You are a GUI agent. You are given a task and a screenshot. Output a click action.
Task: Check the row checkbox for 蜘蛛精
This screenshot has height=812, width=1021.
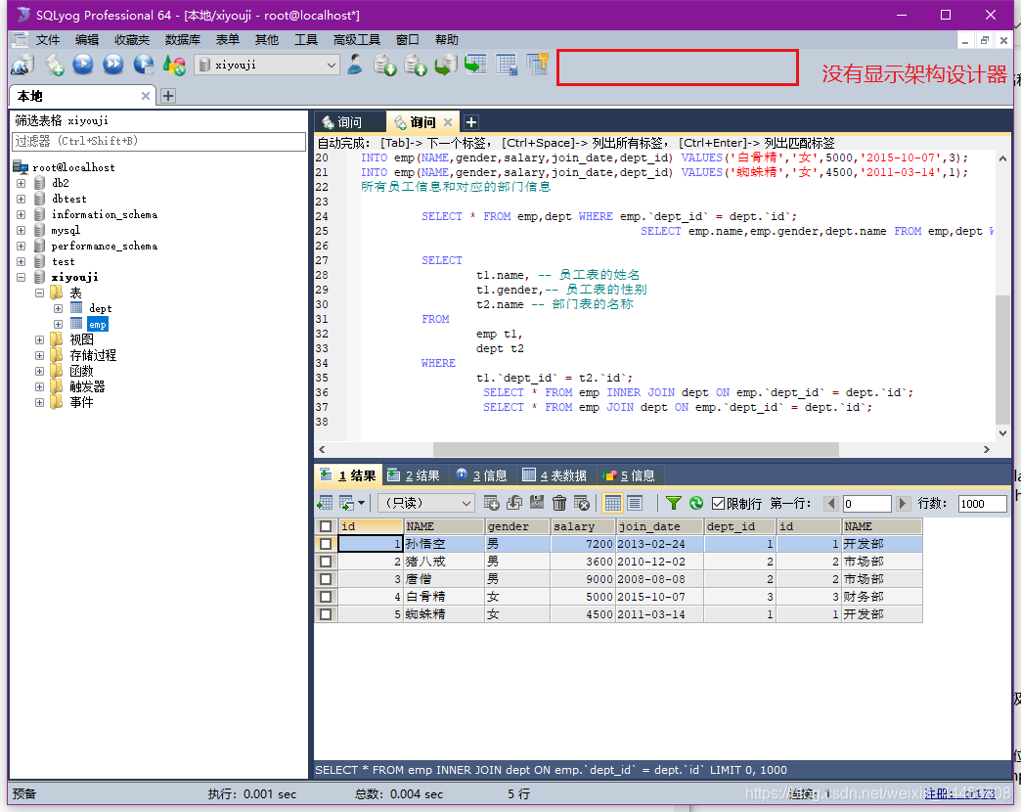click(326, 614)
